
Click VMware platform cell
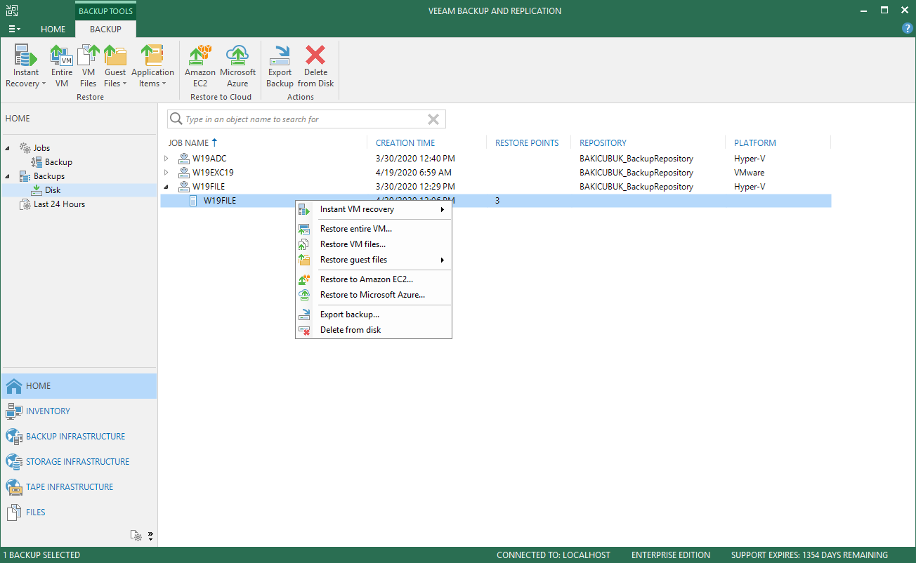750,173
